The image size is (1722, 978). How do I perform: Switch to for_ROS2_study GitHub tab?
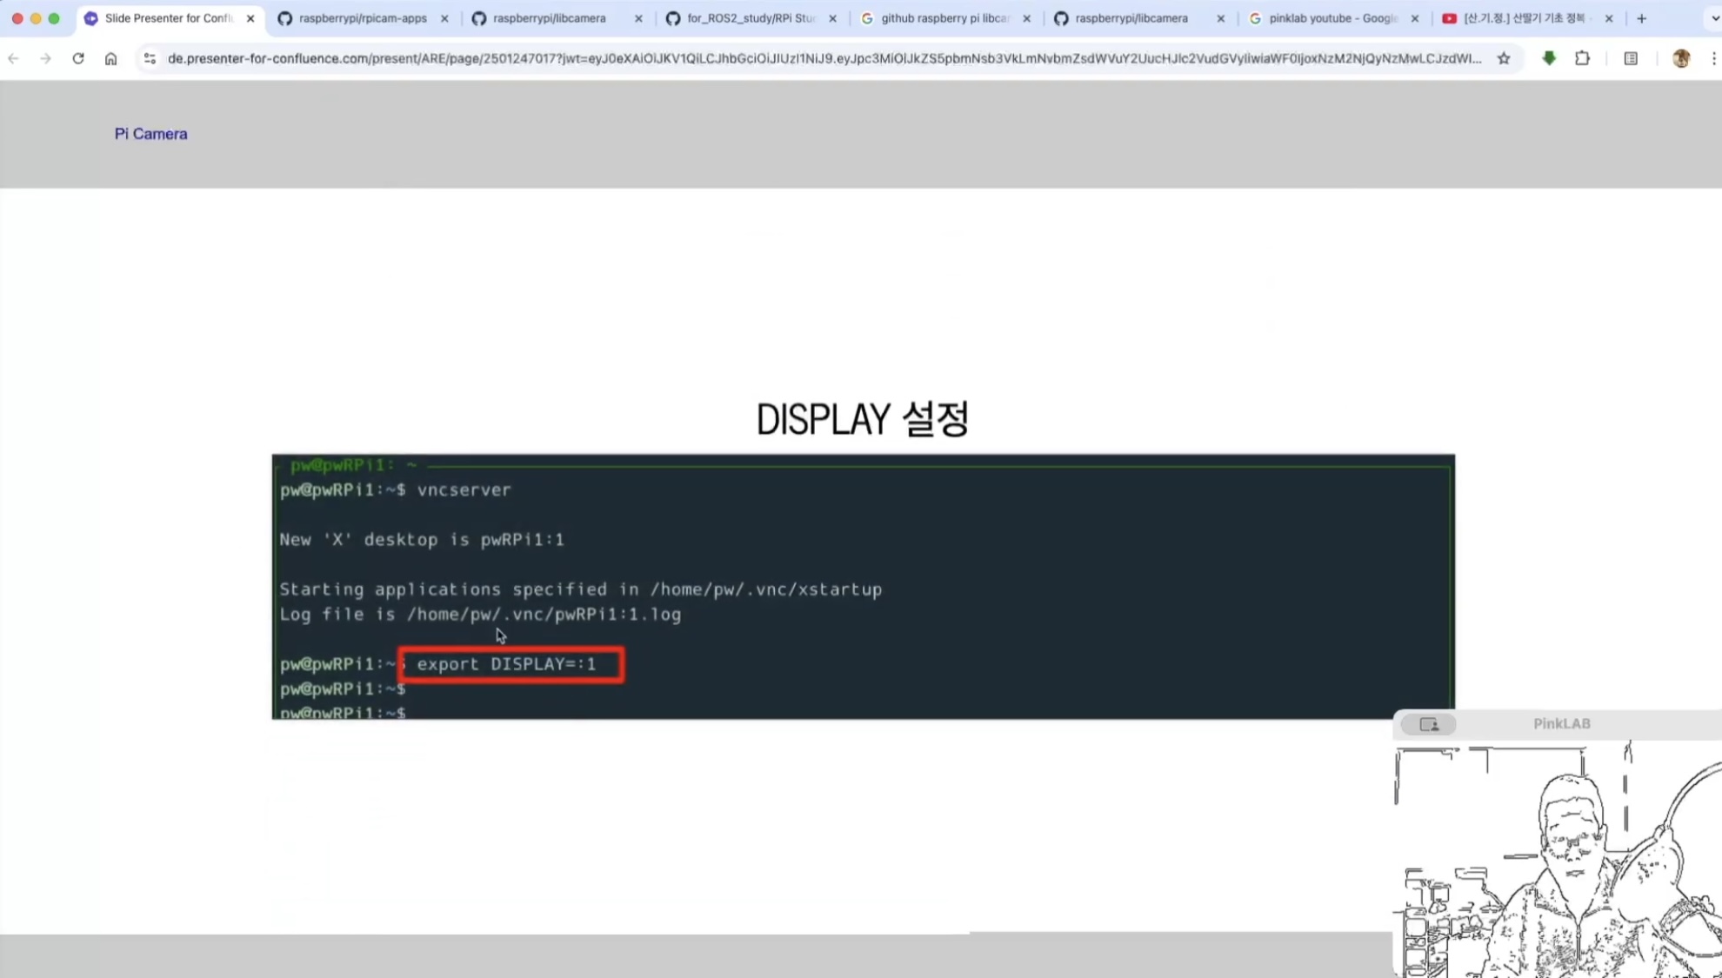(750, 18)
